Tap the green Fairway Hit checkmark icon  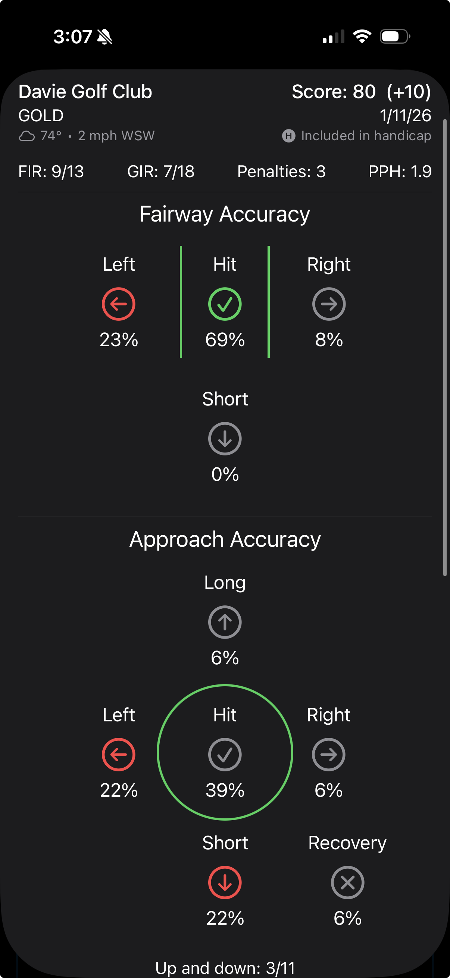click(x=224, y=303)
